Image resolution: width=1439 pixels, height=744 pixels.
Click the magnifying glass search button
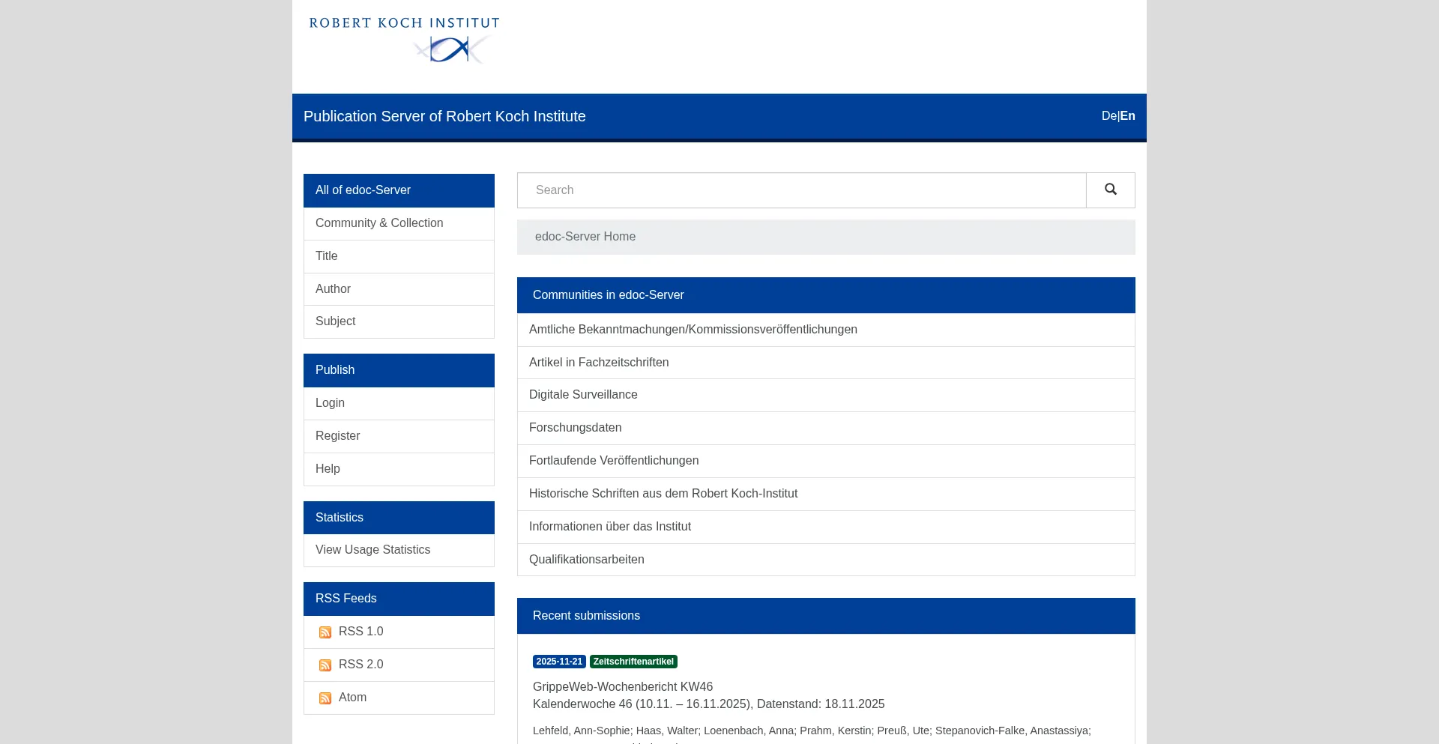point(1110,190)
